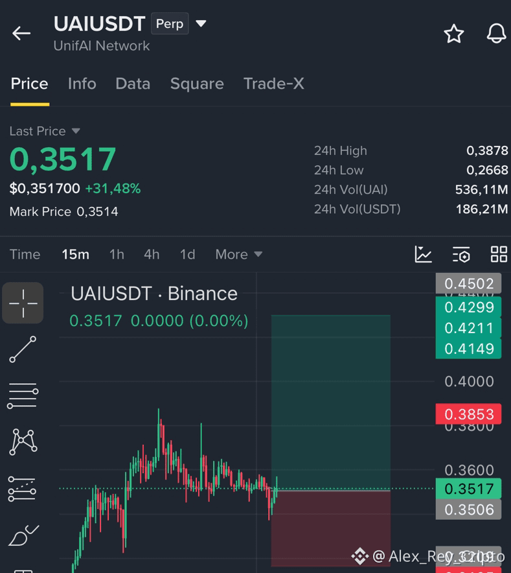The height and width of the screenshot is (573, 511).
Task: Expand the More intervals dropdown
Action: 239,254
